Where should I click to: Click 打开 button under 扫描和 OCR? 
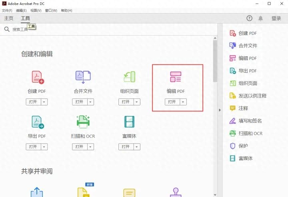(80, 147)
